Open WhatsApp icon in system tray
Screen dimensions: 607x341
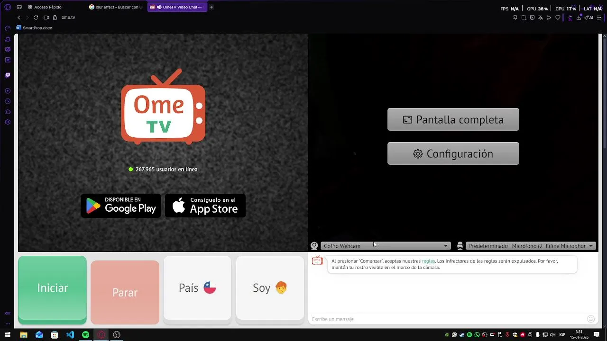pyautogui.click(x=477, y=335)
